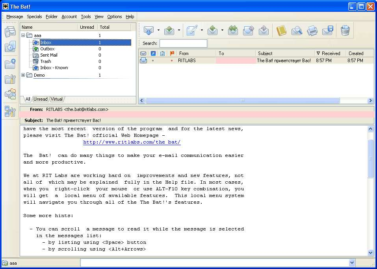Click the sidebar folder with tools icon
The image size is (377, 269).
click(10, 79)
